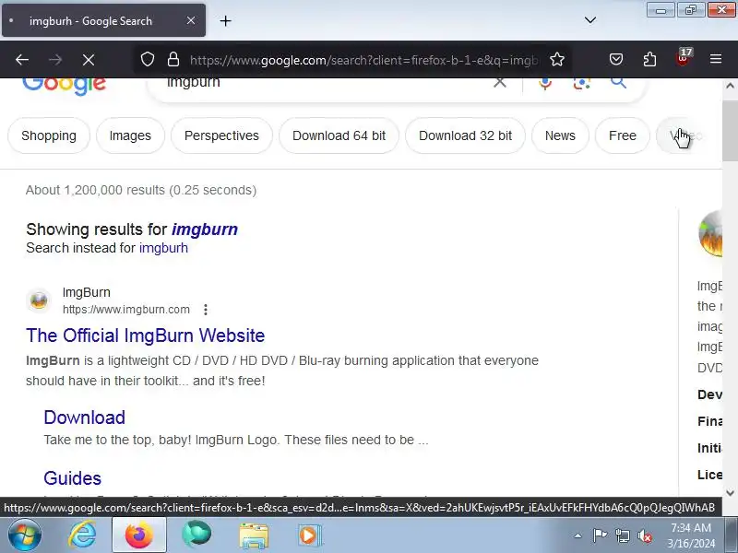Screen dimensions: 738x553
Task: Switch to Firefox in the taskbar
Action: [139, 535]
